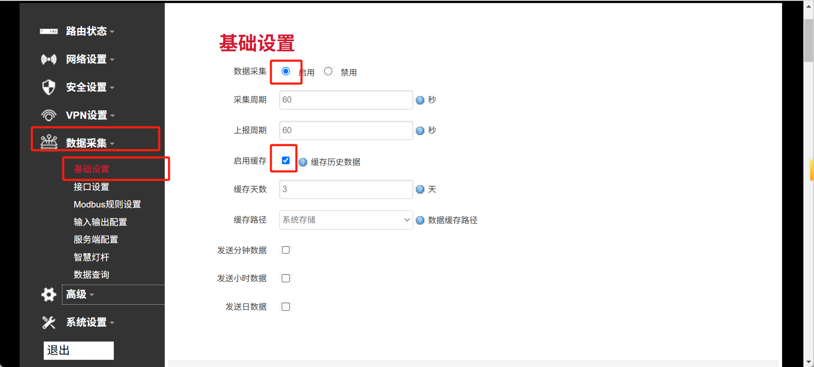Open the VPN设置 section via its icon

tap(48, 115)
